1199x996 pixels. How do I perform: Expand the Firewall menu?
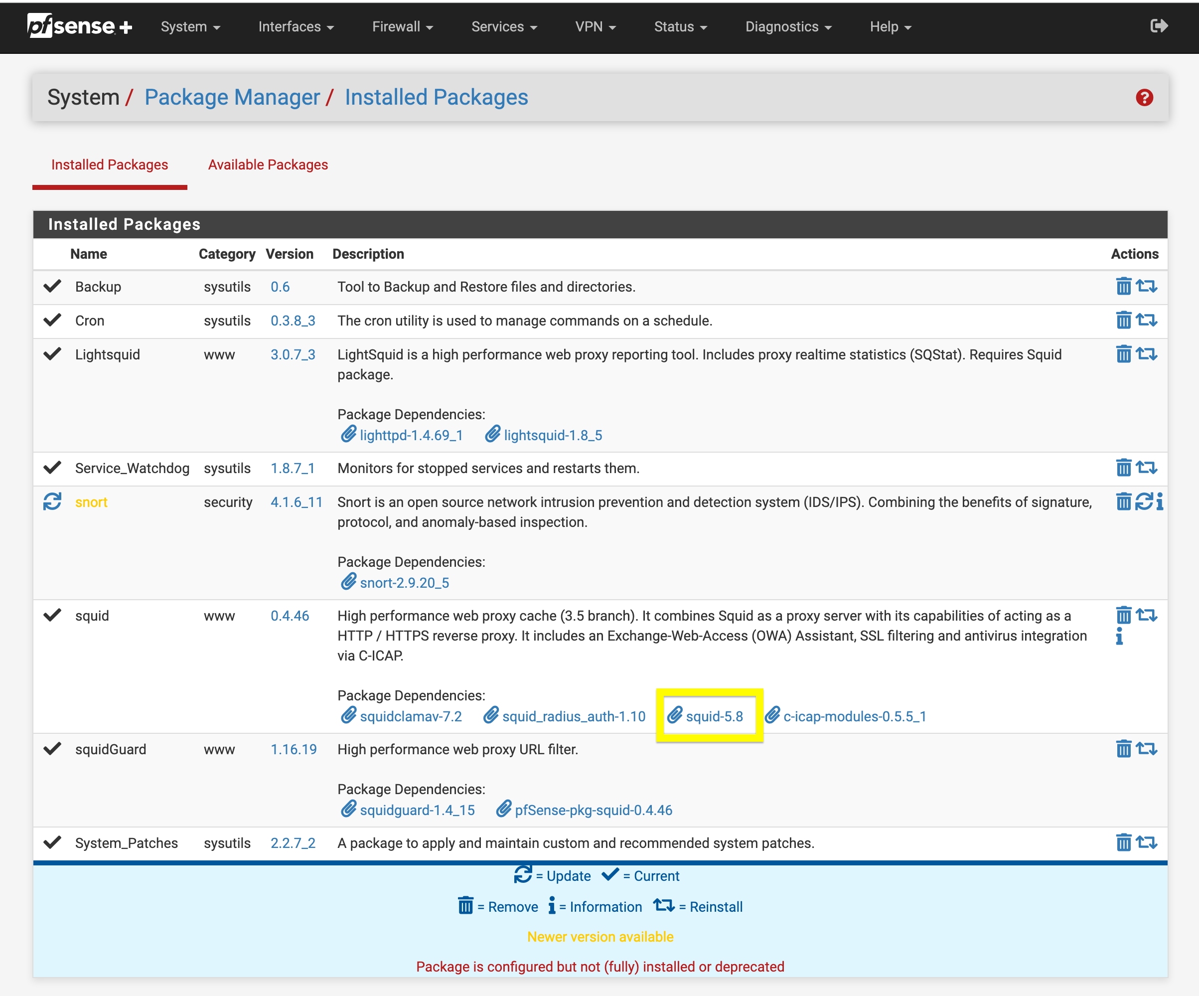pyautogui.click(x=402, y=27)
